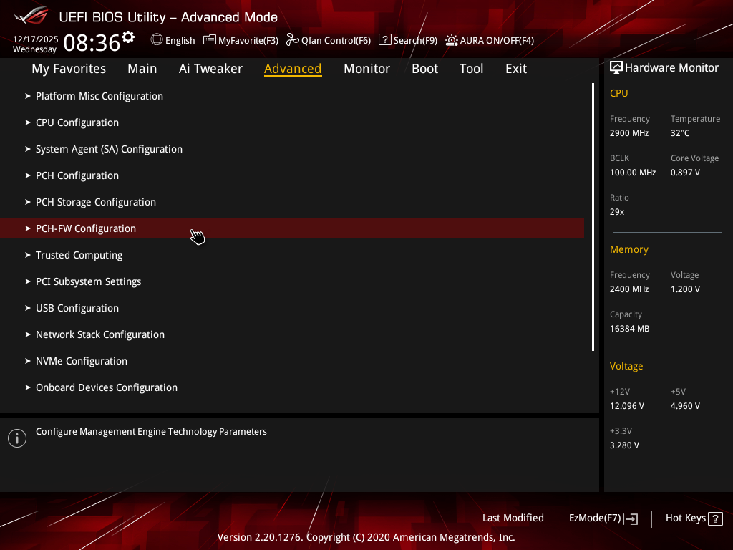Open NVMe Configuration entry
The width and height of the screenshot is (733, 550).
[x=81, y=361]
